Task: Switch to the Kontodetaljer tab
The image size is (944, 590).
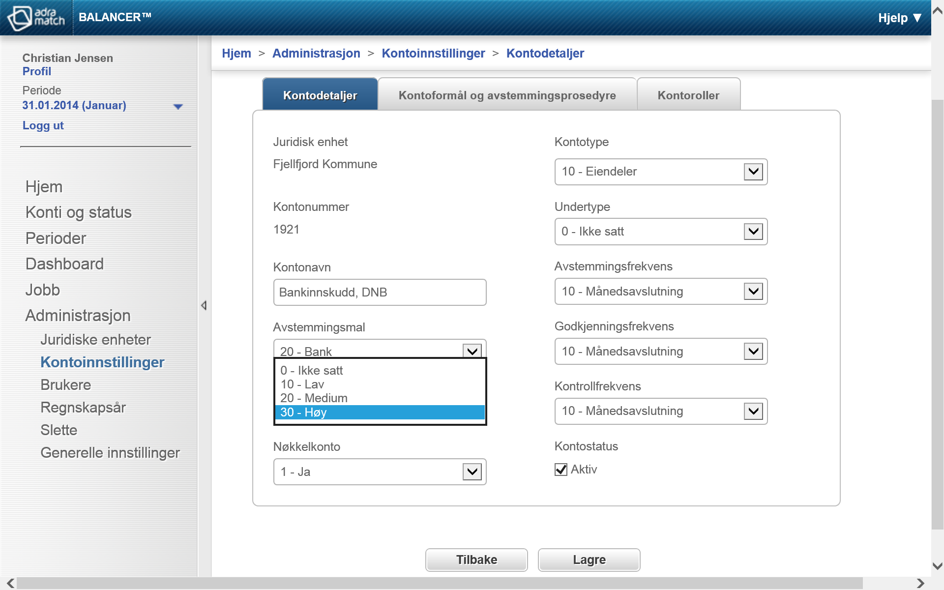Action: [x=320, y=95]
